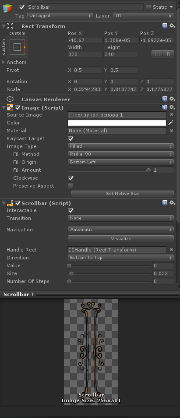Viewport: 180px width, 418px height.
Task: Open the GameObject cube icon picker
Action: click(7, 8)
